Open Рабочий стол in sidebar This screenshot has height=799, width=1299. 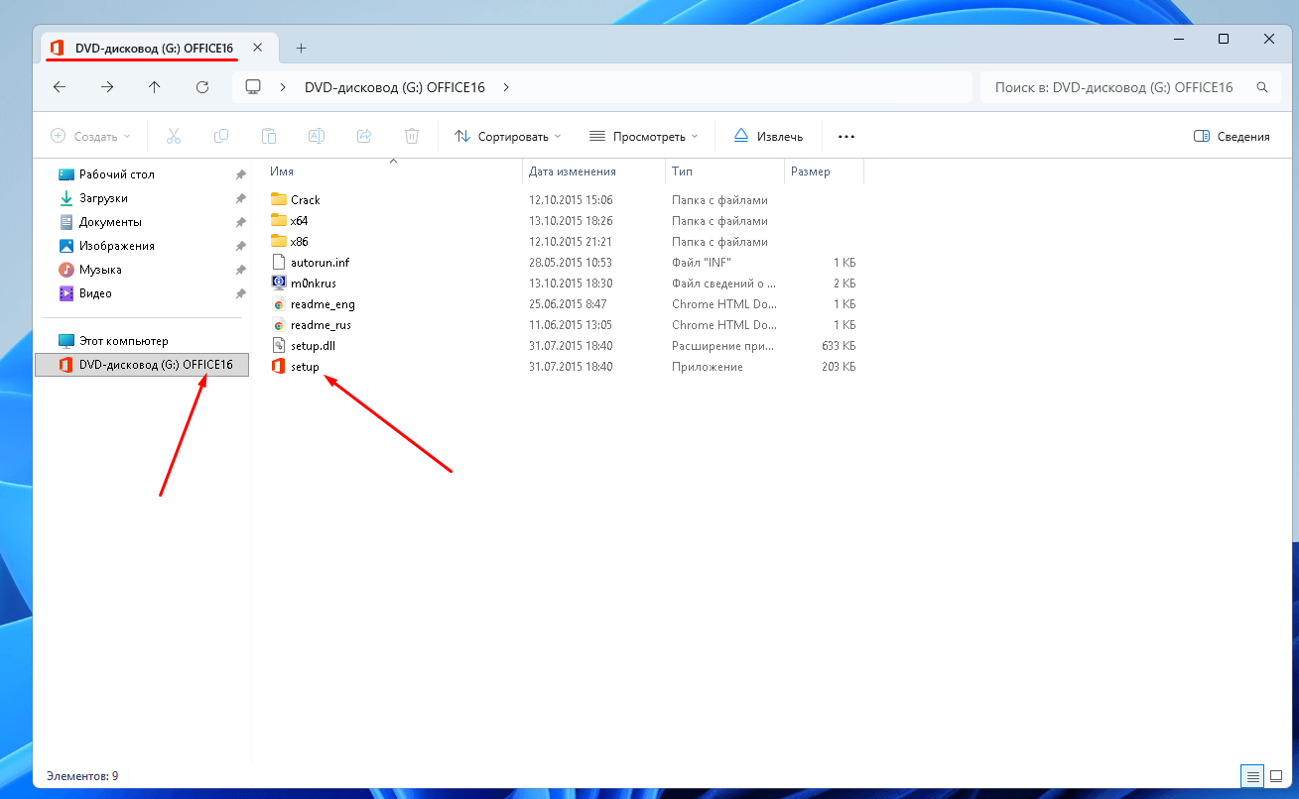pos(116,174)
